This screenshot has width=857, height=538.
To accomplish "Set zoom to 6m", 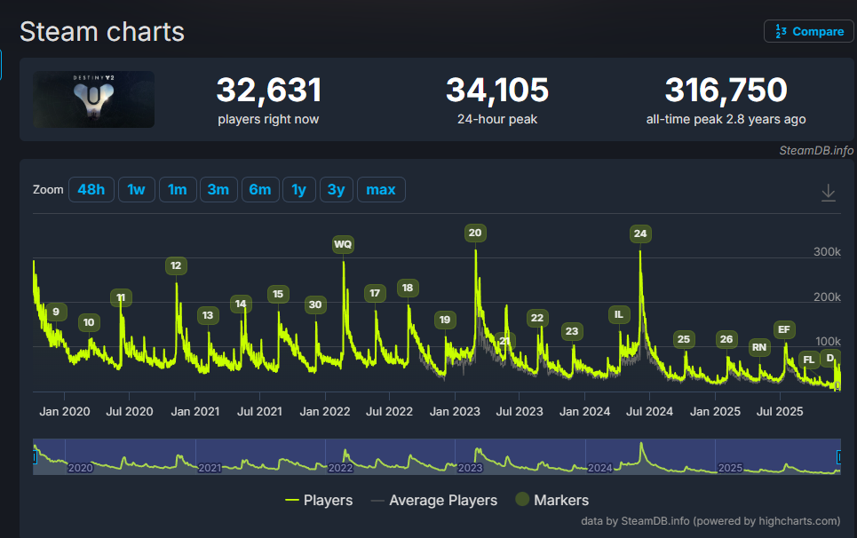I will tap(260, 189).
